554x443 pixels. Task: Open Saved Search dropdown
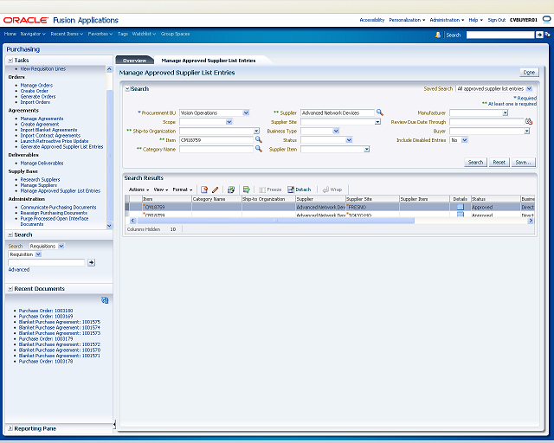point(529,88)
